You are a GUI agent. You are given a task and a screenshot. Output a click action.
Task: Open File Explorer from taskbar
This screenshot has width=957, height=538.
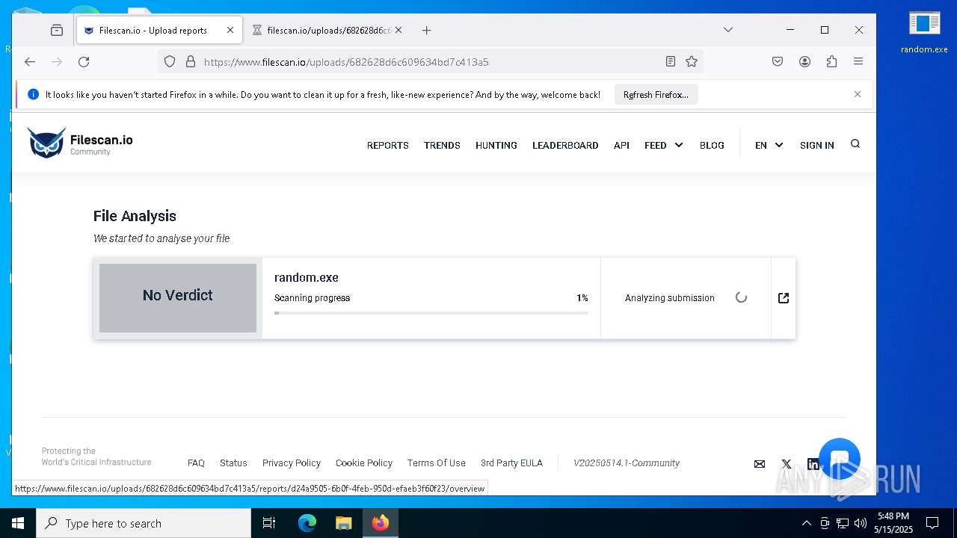pos(343,523)
